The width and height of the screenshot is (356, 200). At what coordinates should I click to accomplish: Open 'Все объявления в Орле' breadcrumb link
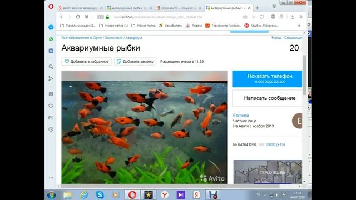click(82, 38)
